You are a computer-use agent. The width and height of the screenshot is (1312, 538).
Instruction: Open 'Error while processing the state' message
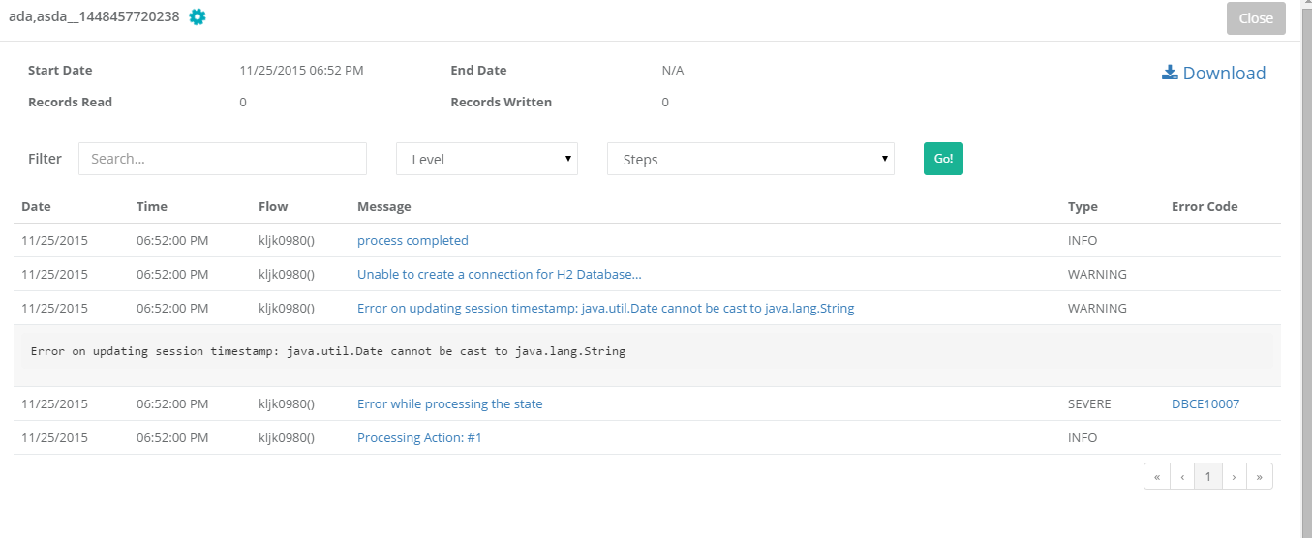coord(449,404)
